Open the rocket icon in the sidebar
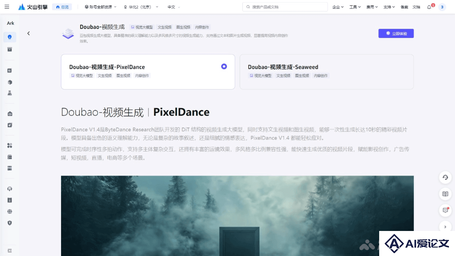Image resolution: width=455 pixels, height=256 pixels. (x=10, y=125)
